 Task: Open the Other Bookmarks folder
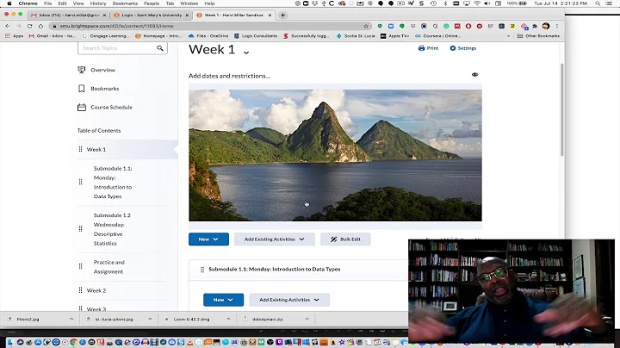pyautogui.click(x=538, y=36)
